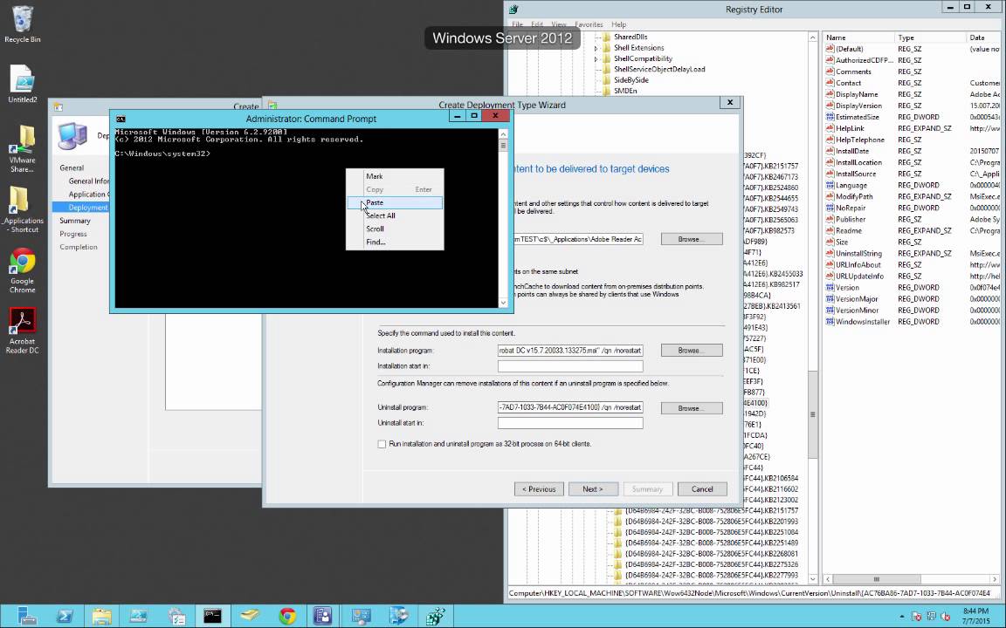Choose Mark in the context menu
This screenshot has height=628, width=1006.
[395, 176]
